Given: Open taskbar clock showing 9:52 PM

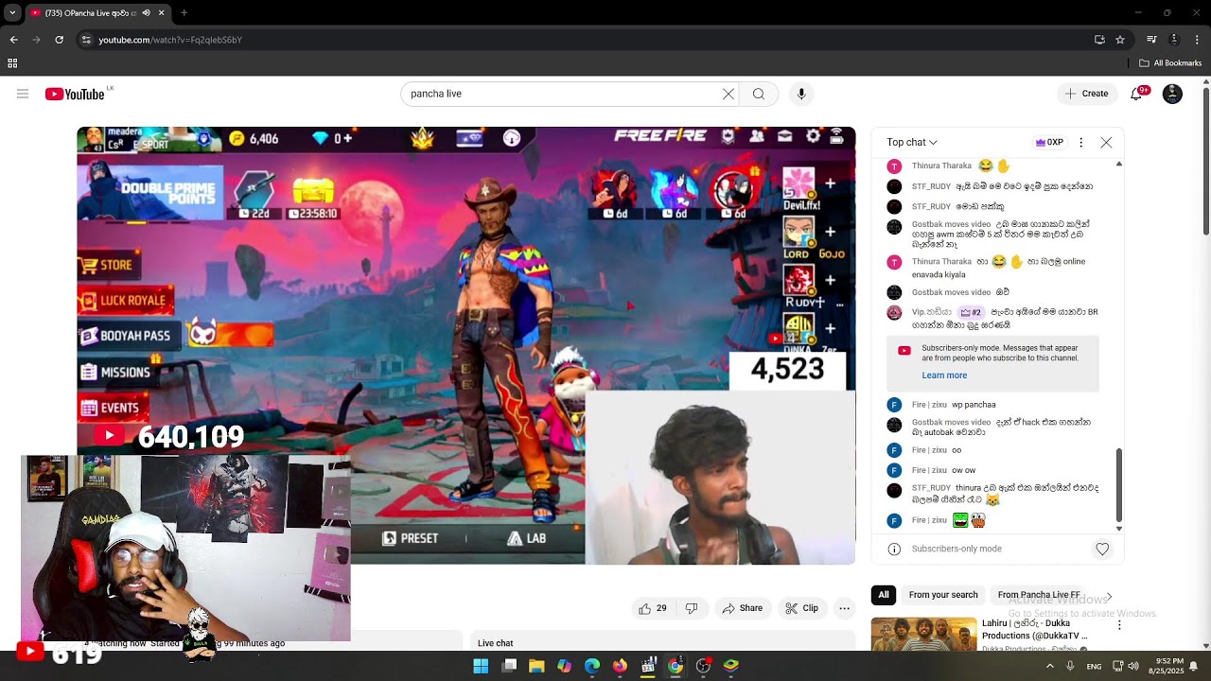Looking at the screenshot, I should click(1167, 666).
